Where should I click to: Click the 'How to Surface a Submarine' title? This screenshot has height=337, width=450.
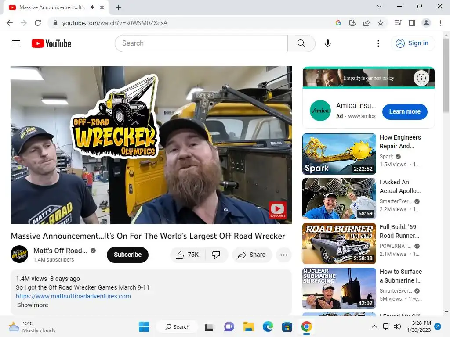click(401, 276)
